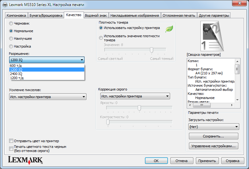Switch to the Компоновка tab
The height and width of the screenshot is (169, 249).
pyautogui.click(x=16, y=16)
